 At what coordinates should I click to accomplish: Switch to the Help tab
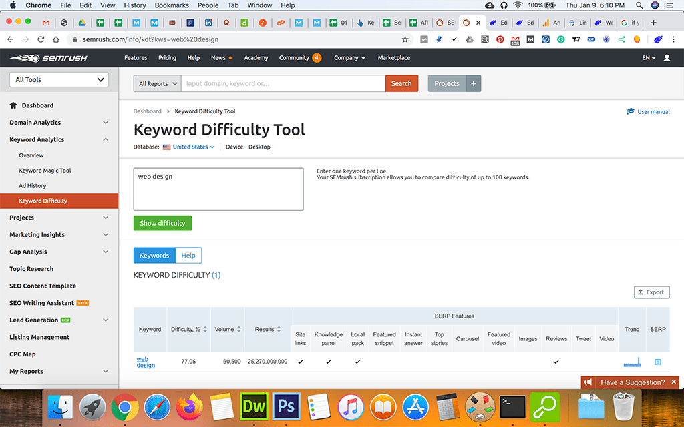pyautogui.click(x=188, y=256)
